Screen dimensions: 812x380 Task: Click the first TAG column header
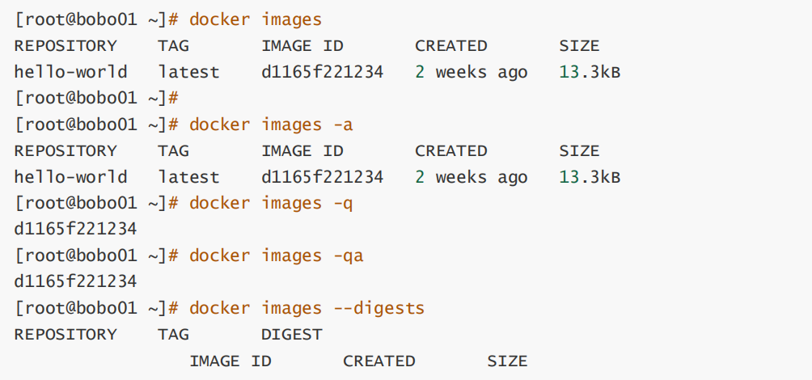173,46
